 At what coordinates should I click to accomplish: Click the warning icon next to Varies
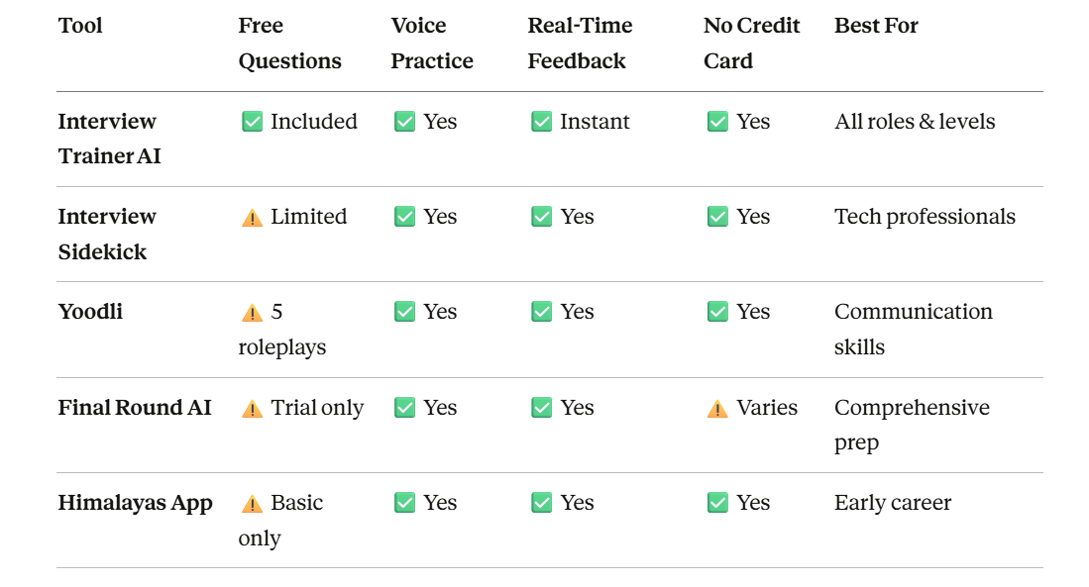(x=717, y=409)
